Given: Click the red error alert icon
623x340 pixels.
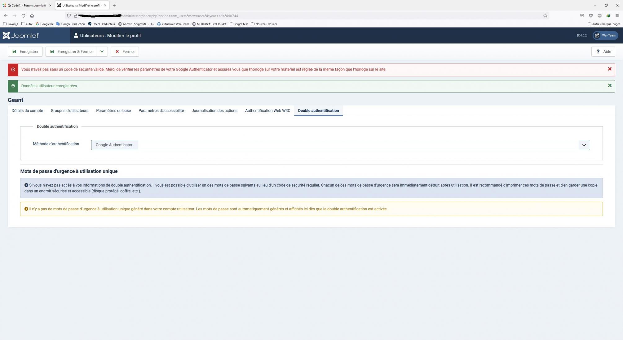Looking at the screenshot, I should pyautogui.click(x=13, y=70).
